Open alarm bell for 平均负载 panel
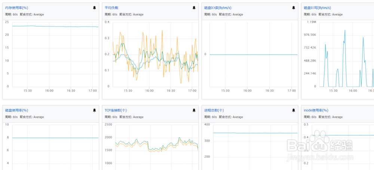 pos(194,7)
